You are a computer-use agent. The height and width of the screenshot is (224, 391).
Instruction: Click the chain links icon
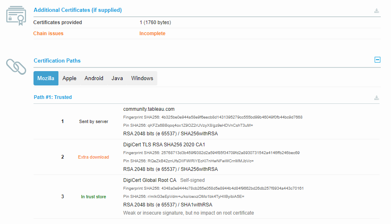tap(16, 67)
